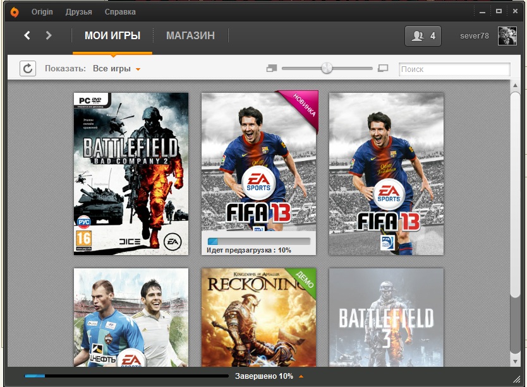The height and width of the screenshot is (387, 527).
Task: Click the scrollbar down arrow
Action: point(515,362)
